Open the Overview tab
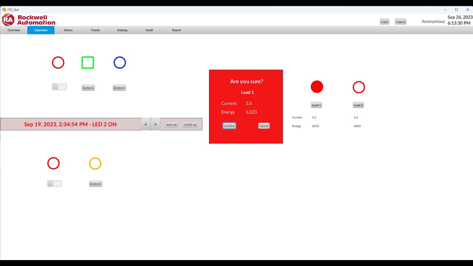The image size is (473, 266). tap(14, 30)
